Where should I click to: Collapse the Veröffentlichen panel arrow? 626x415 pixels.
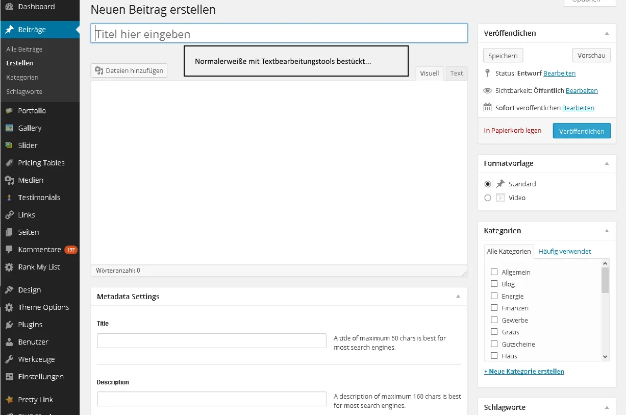pyautogui.click(x=607, y=33)
